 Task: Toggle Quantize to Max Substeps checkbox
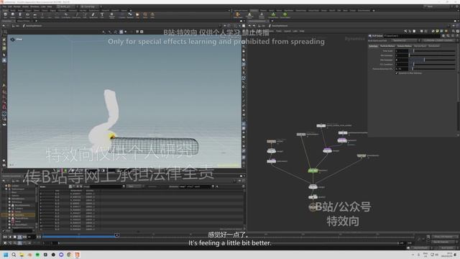click(x=396, y=73)
